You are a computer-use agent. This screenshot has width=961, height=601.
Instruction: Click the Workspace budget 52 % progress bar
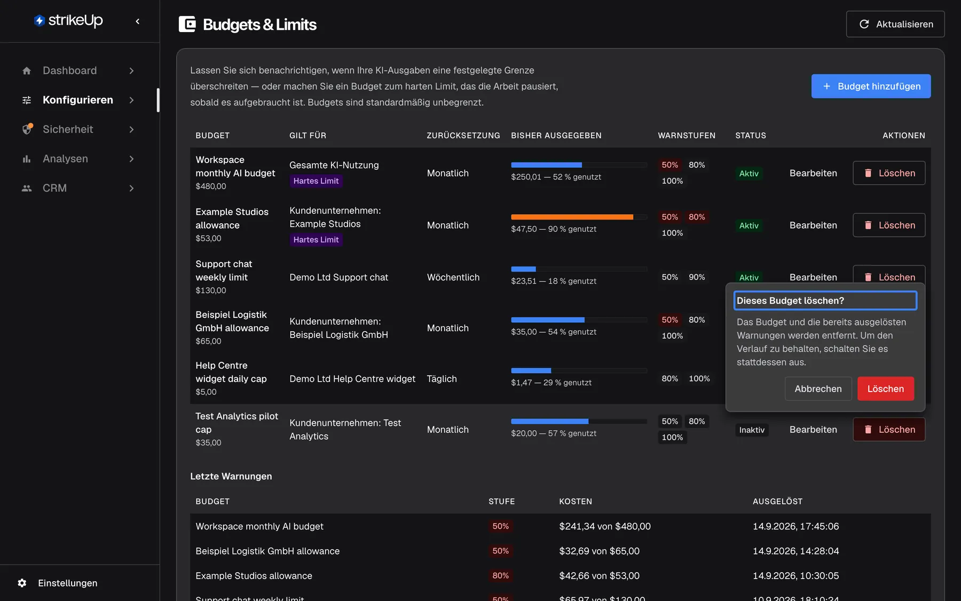click(x=579, y=165)
